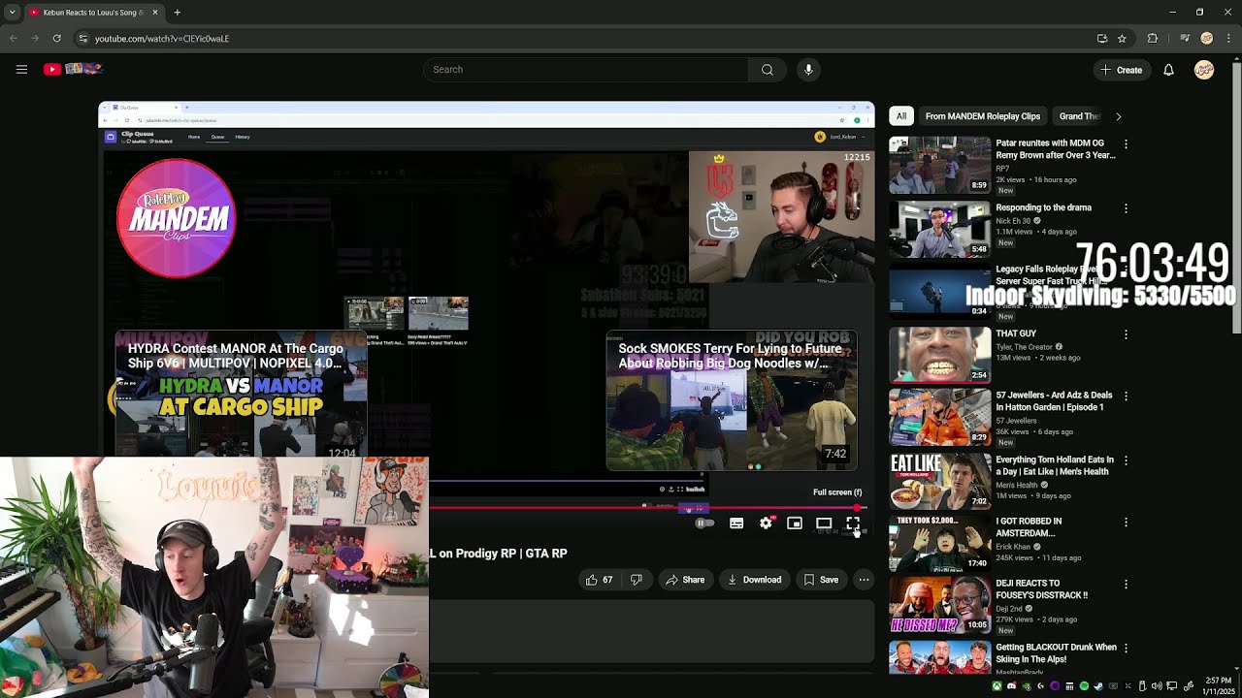Image resolution: width=1242 pixels, height=698 pixels.
Task: Open the browser extensions puzzle icon
Action: coord(1153,39)
